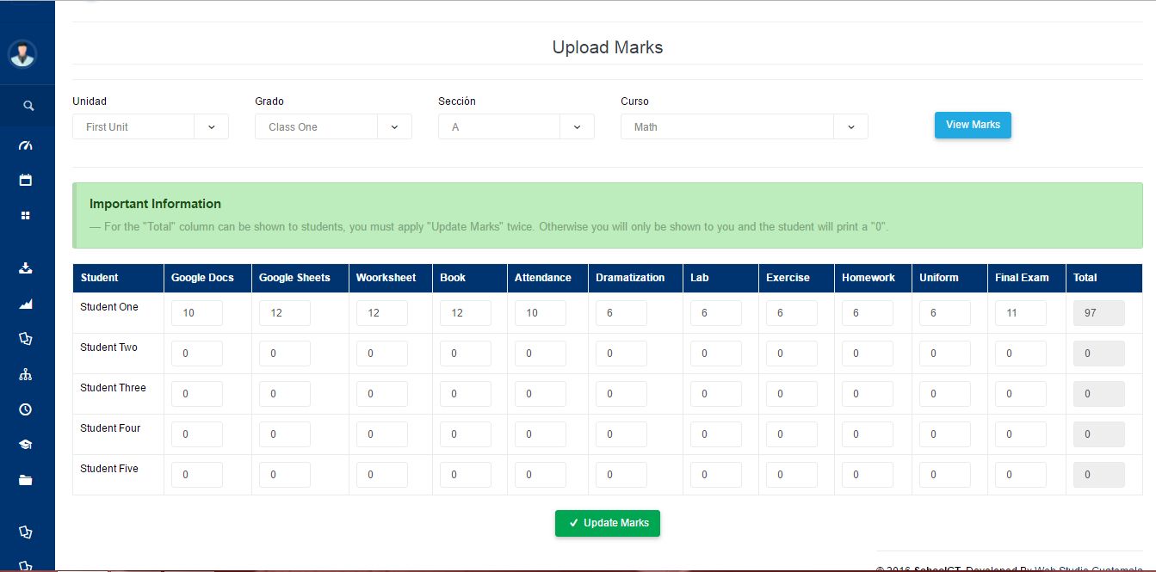1156x572 pixels.
Task: Edit Student Three's Book mark
Action: (x=466, y=394)
